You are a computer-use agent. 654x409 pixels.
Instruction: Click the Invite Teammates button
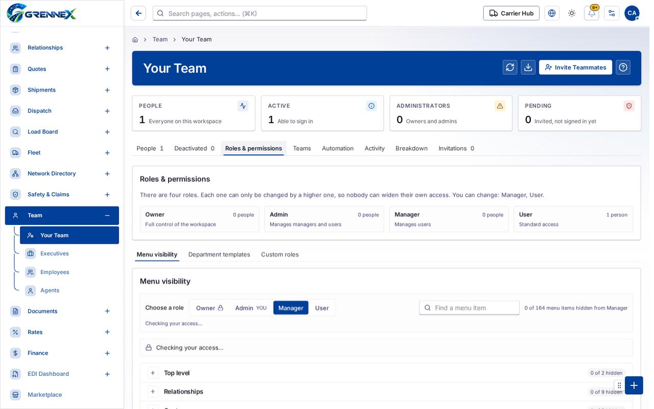[575, 67]
